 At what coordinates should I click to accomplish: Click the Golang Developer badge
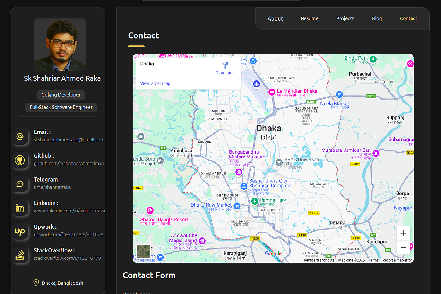(x=61, y=95)
